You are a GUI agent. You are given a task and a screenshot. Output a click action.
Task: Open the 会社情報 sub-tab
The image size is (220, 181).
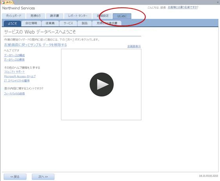pos(31,23)
